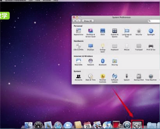Open the Bluetooth preference pane
The height and width of the screenshot is (129, 160).
pos(103,62)
